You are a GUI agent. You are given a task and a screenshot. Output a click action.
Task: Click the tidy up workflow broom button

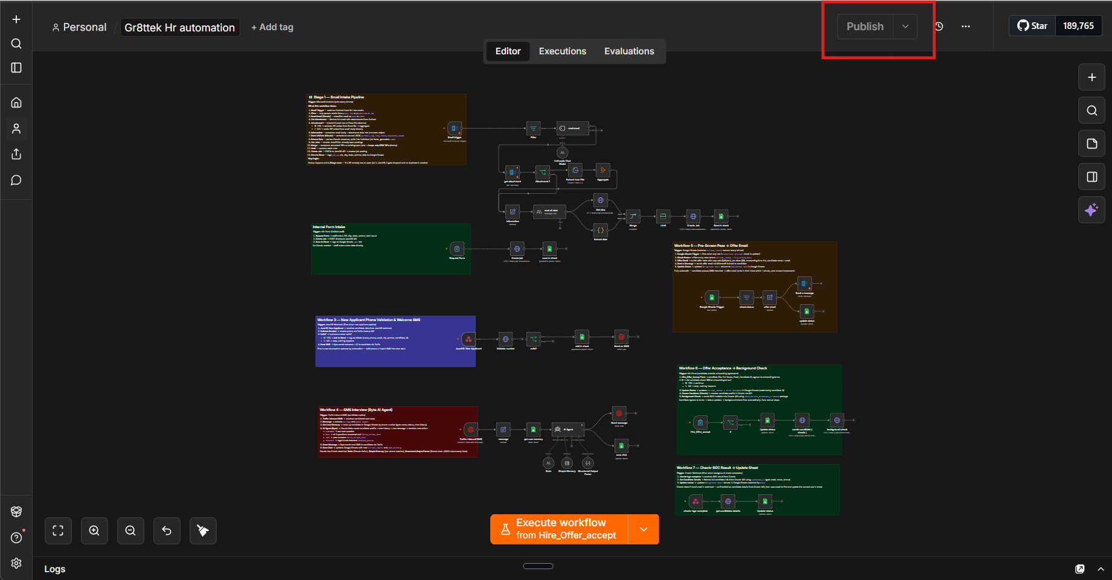point(203,531)
